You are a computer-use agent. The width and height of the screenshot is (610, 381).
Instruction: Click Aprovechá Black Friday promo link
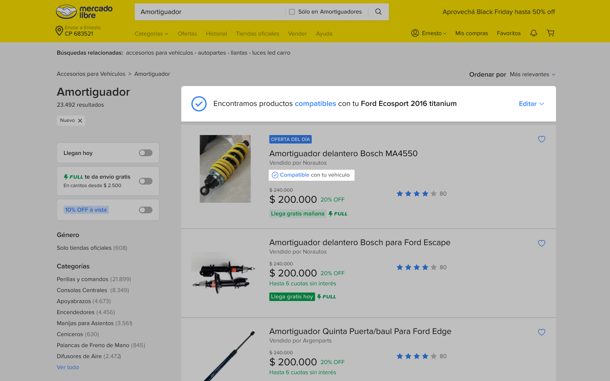click(x=499, y=12)
